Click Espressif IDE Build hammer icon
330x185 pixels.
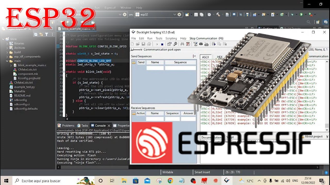coord(218,15)
